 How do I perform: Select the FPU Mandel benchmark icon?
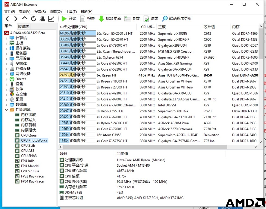tap(17, 166)
